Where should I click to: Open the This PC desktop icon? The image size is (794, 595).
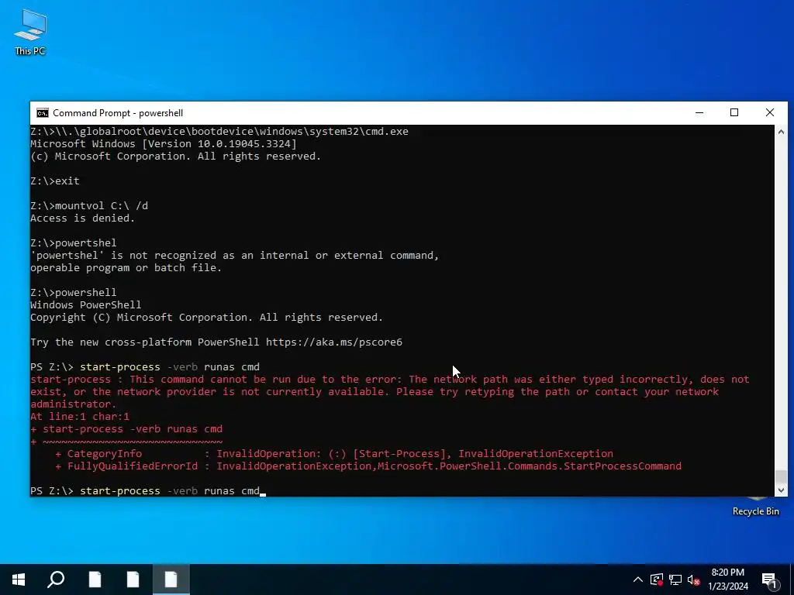[x=30, y=31]
